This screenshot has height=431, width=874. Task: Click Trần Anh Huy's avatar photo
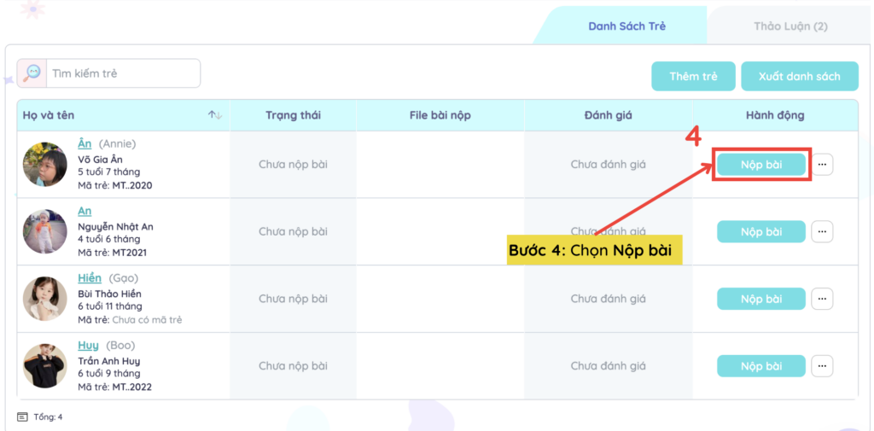pos(45,366)
